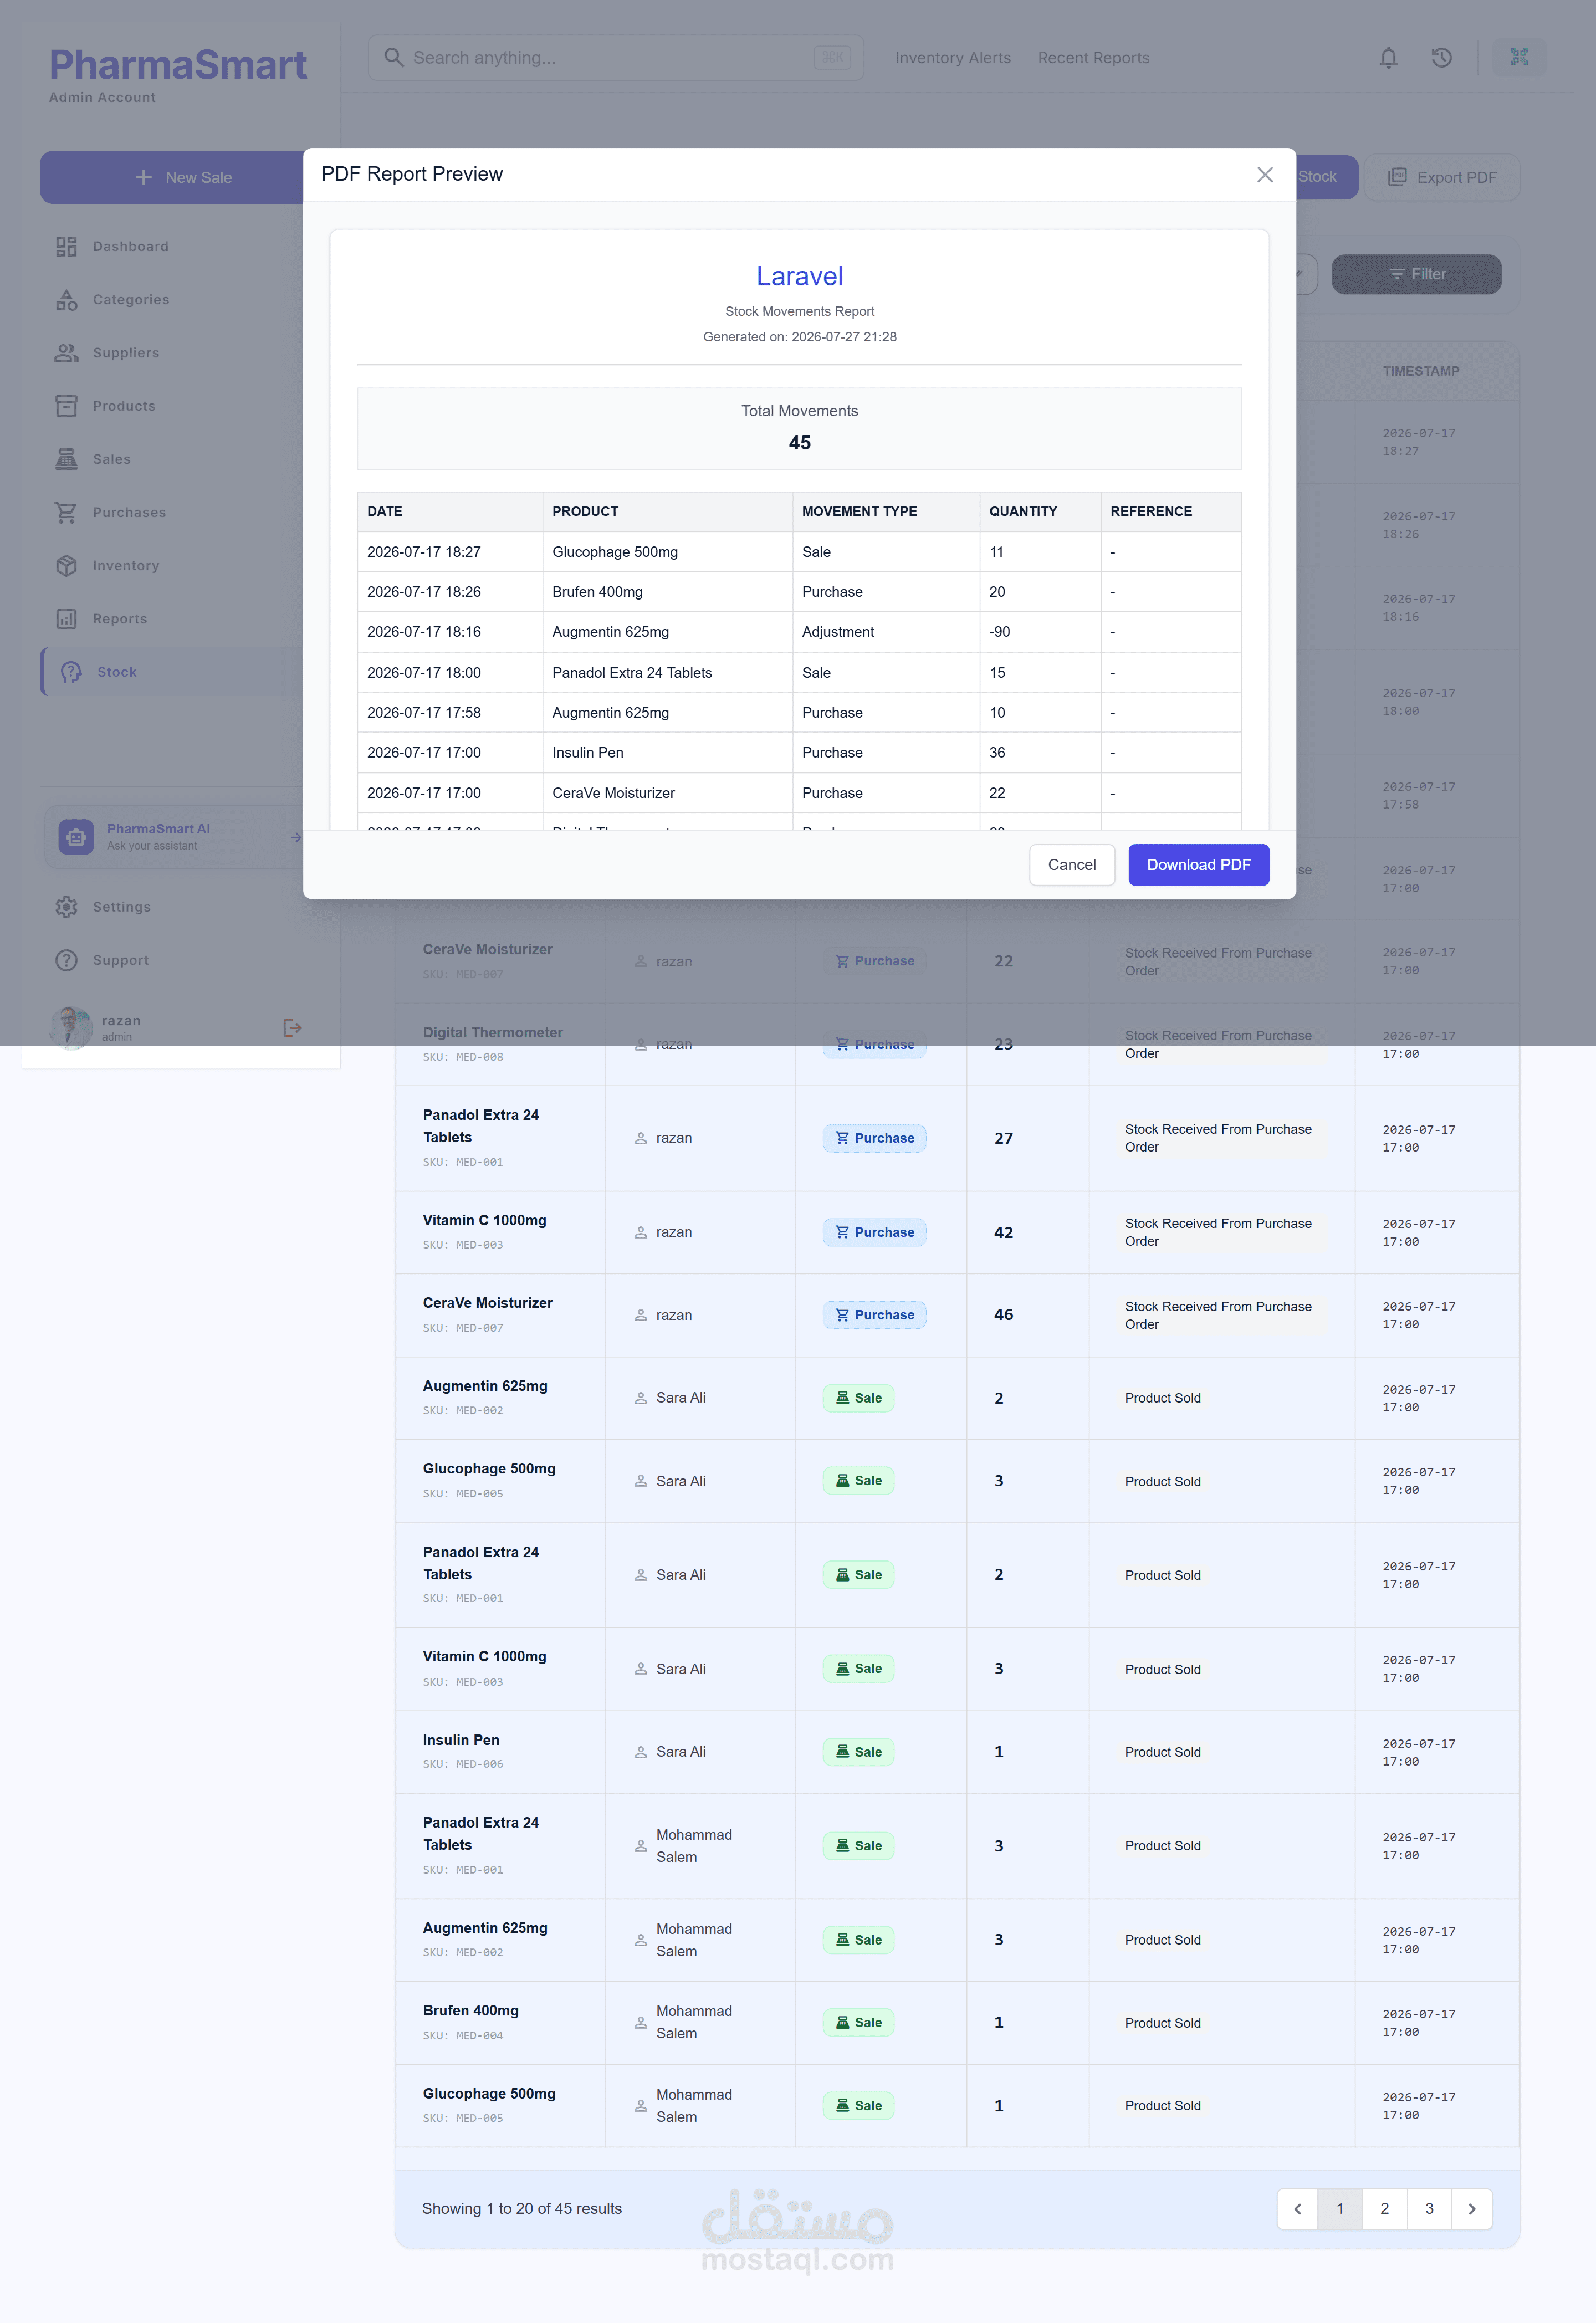
Task: Click the -90 quantity in preview table
Action: click(999, 632)
